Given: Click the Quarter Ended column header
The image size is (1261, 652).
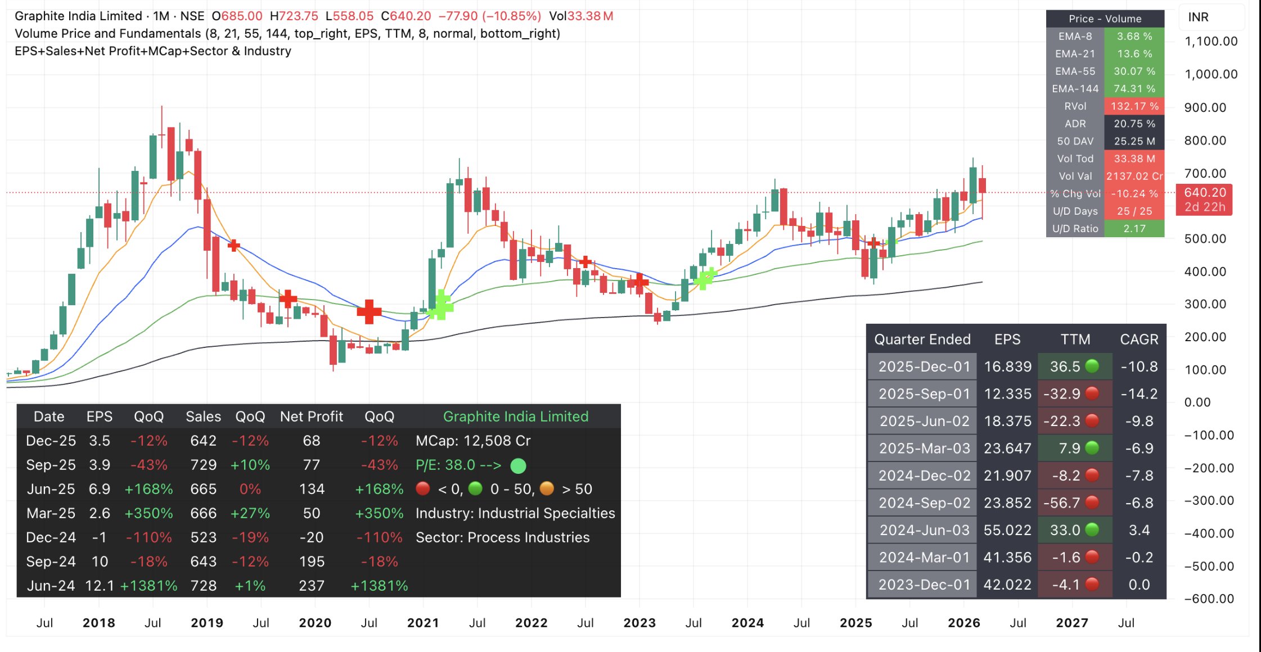Looking at the screenshot, I should pos(922,339).
